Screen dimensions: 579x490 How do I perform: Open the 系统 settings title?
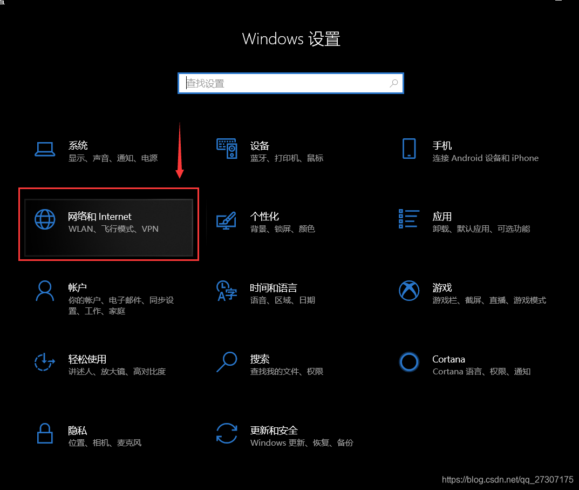click(78, 145)
